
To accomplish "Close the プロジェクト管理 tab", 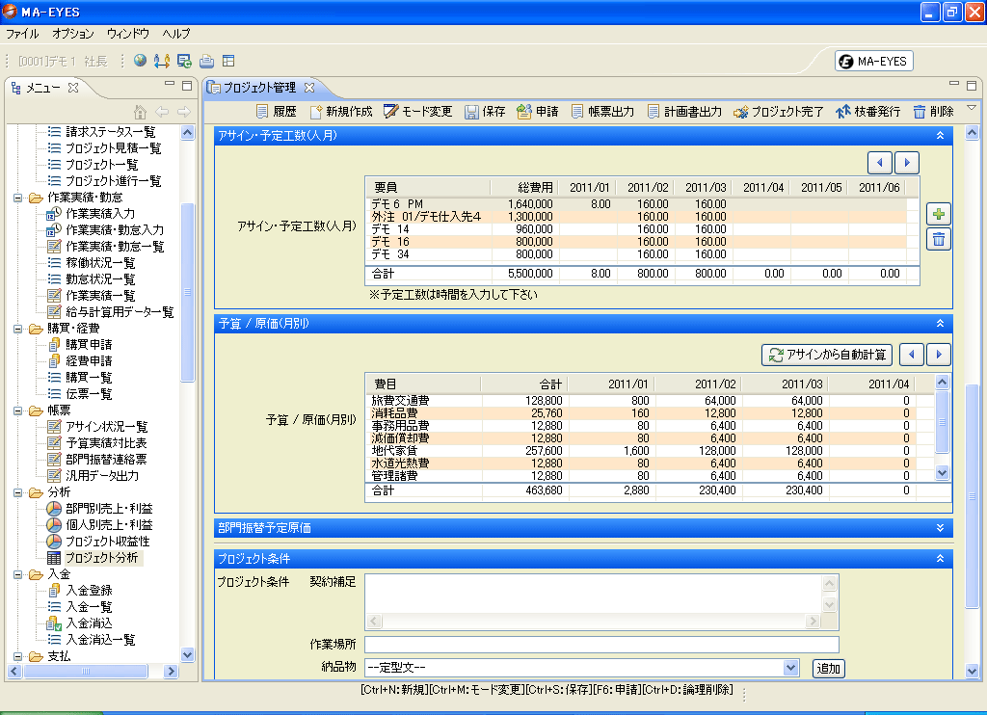I will tap(309, 88).
